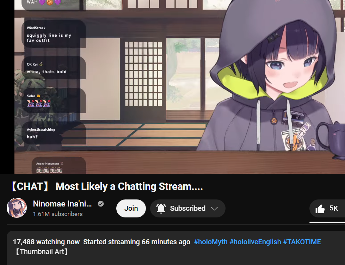The image size is (345, 265).
Task: Open the #hololiveEnglish hashtag link
Action: click(x=255, y=242)
